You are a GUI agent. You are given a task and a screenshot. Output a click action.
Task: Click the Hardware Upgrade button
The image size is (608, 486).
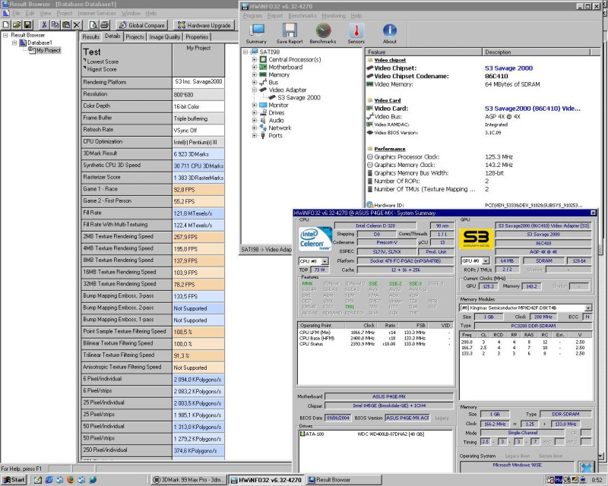tap(203, 25)
